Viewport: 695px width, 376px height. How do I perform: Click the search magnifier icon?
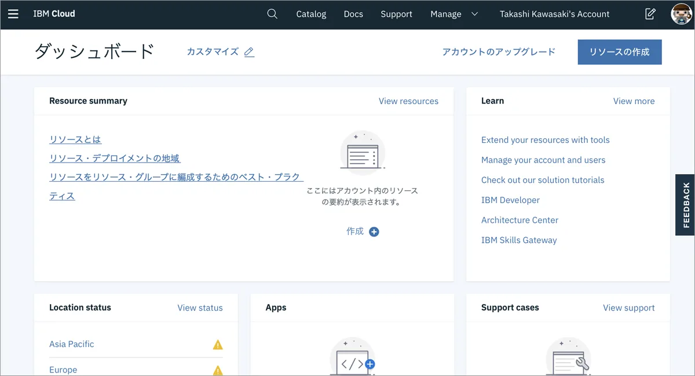pyautogui.click(x=272, y=14)
